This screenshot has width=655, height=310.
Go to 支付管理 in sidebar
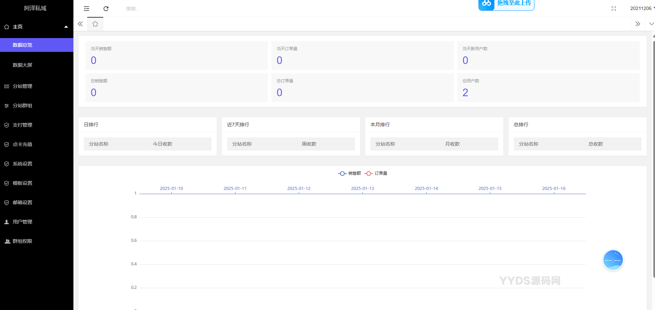click(x=23, y=125)
